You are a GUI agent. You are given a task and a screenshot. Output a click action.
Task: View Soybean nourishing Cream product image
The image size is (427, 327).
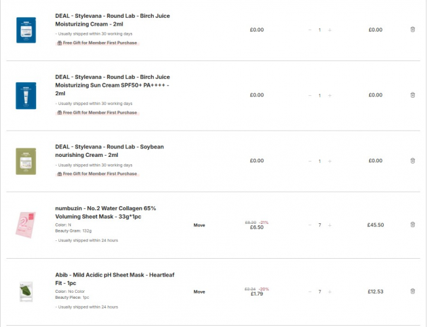click(x=26, y=161)
